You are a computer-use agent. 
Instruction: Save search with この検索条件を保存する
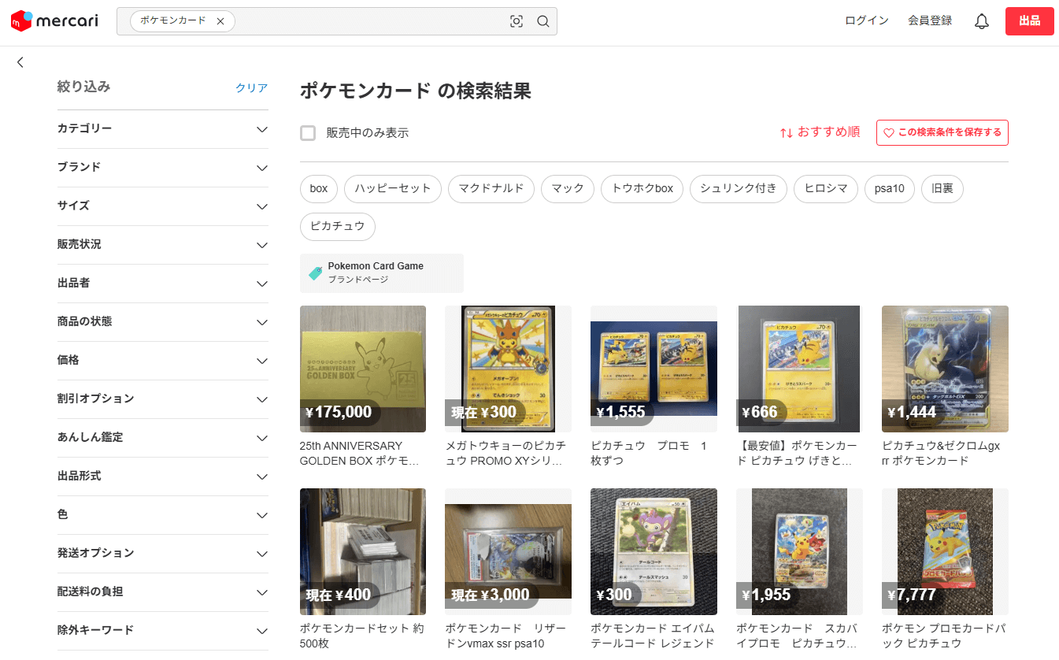(x=942, y=132)
